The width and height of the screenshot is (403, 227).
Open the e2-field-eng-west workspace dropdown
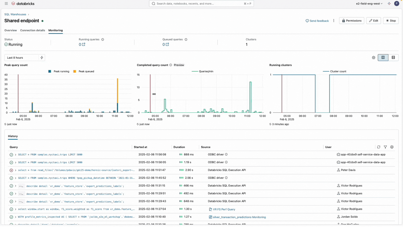coord(369,4)
